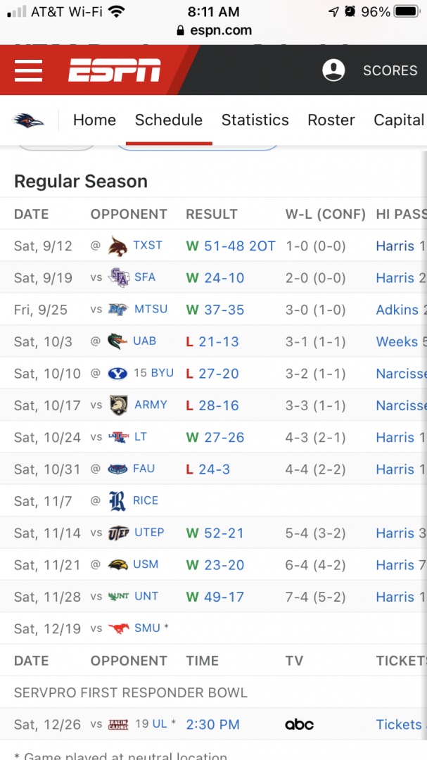
Task: Tap the SMU Mustangs logo
Action: (x=118, y=628)
